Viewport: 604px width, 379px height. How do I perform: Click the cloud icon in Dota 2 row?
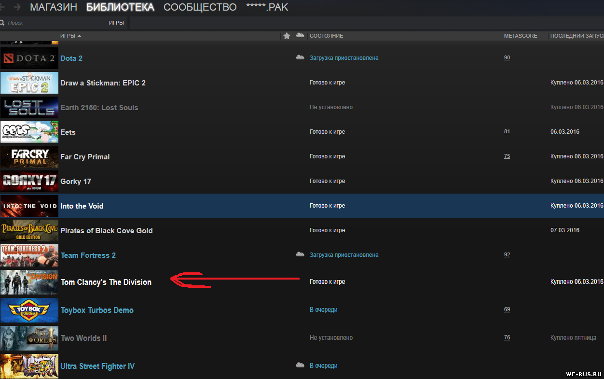pos(300,57)
